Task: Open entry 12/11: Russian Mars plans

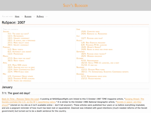Action: coord(93,69)
